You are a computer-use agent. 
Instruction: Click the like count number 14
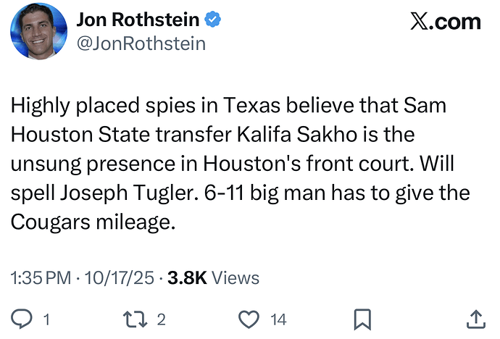click(x=278, y=318)
